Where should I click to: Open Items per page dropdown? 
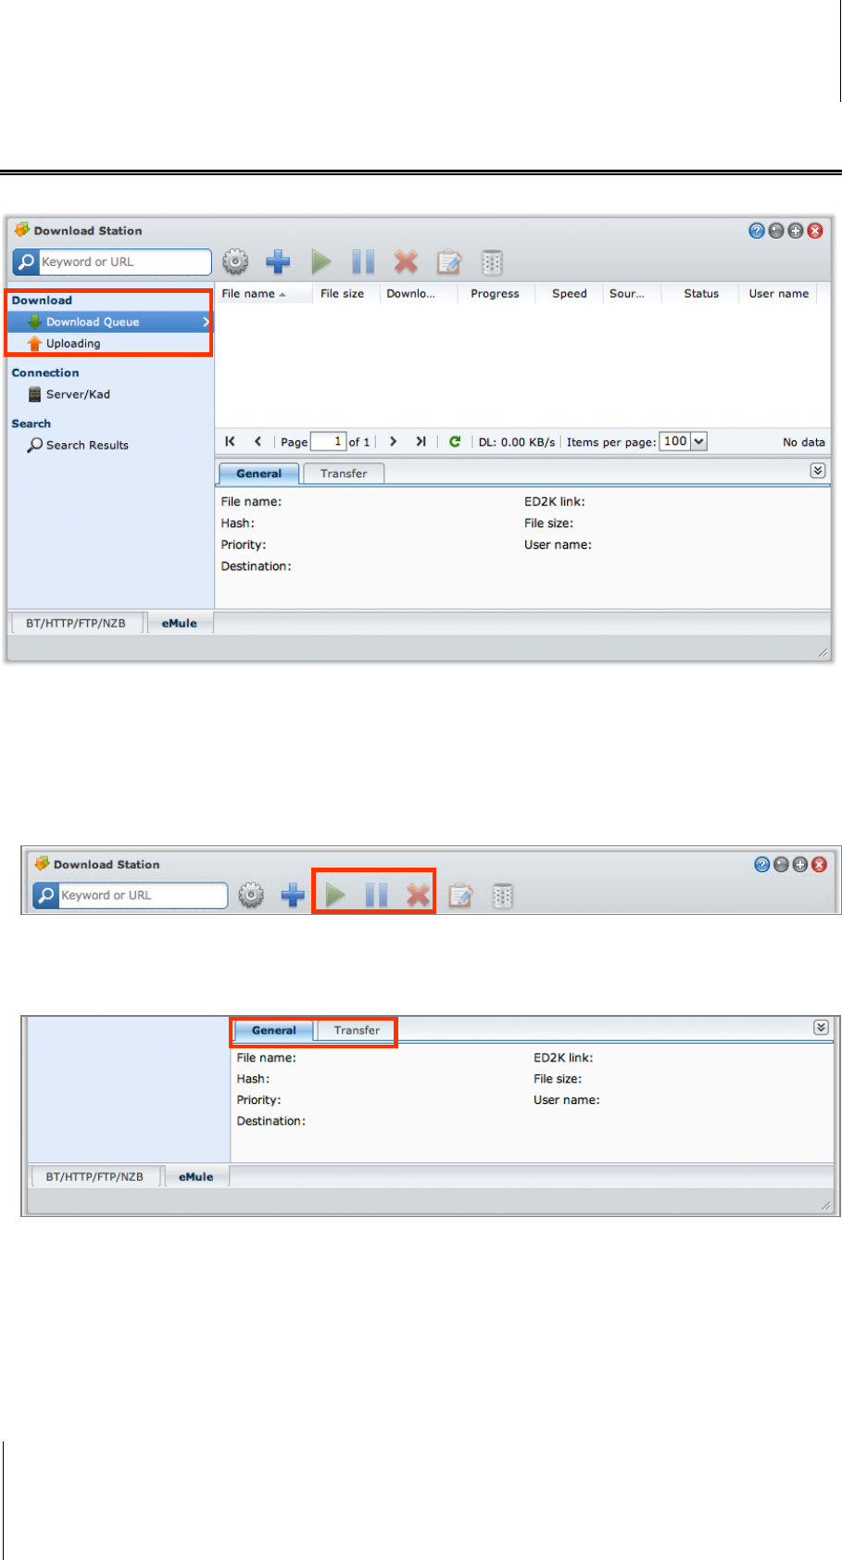click(684, 441)
